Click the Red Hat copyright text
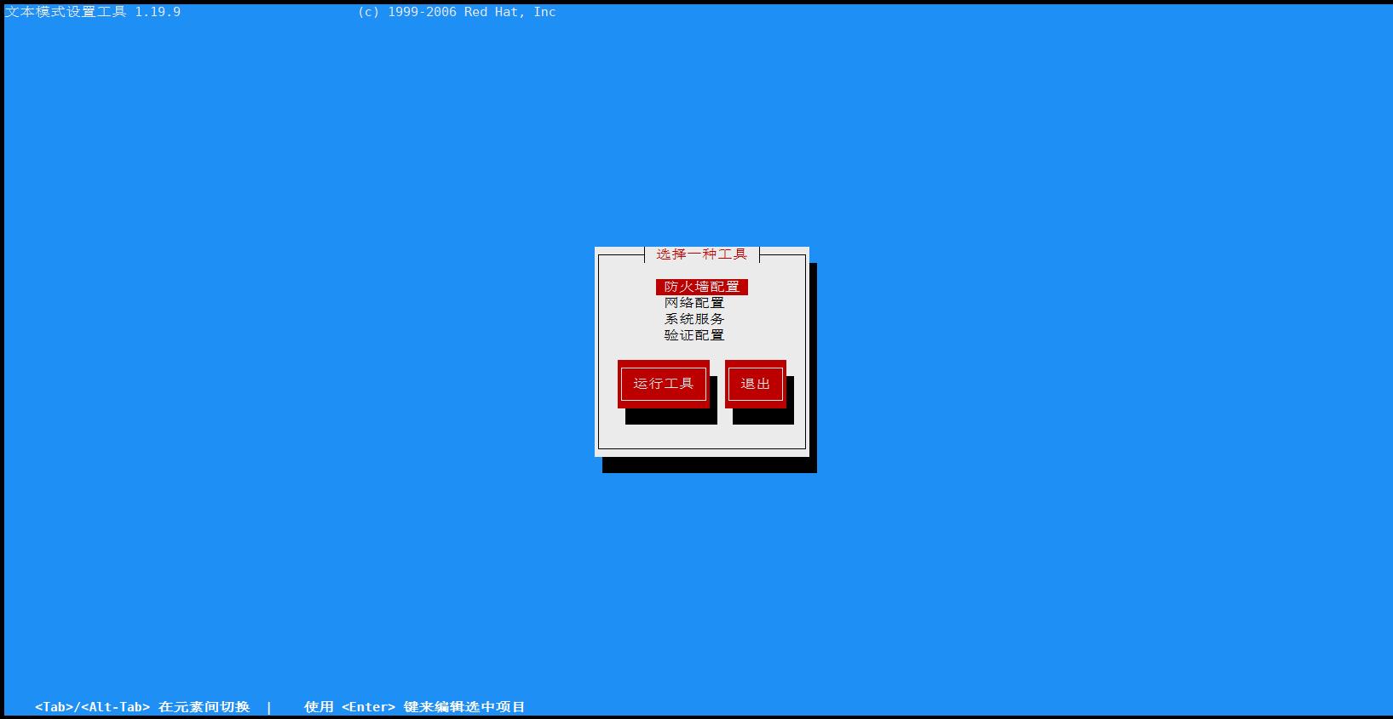 458,12
